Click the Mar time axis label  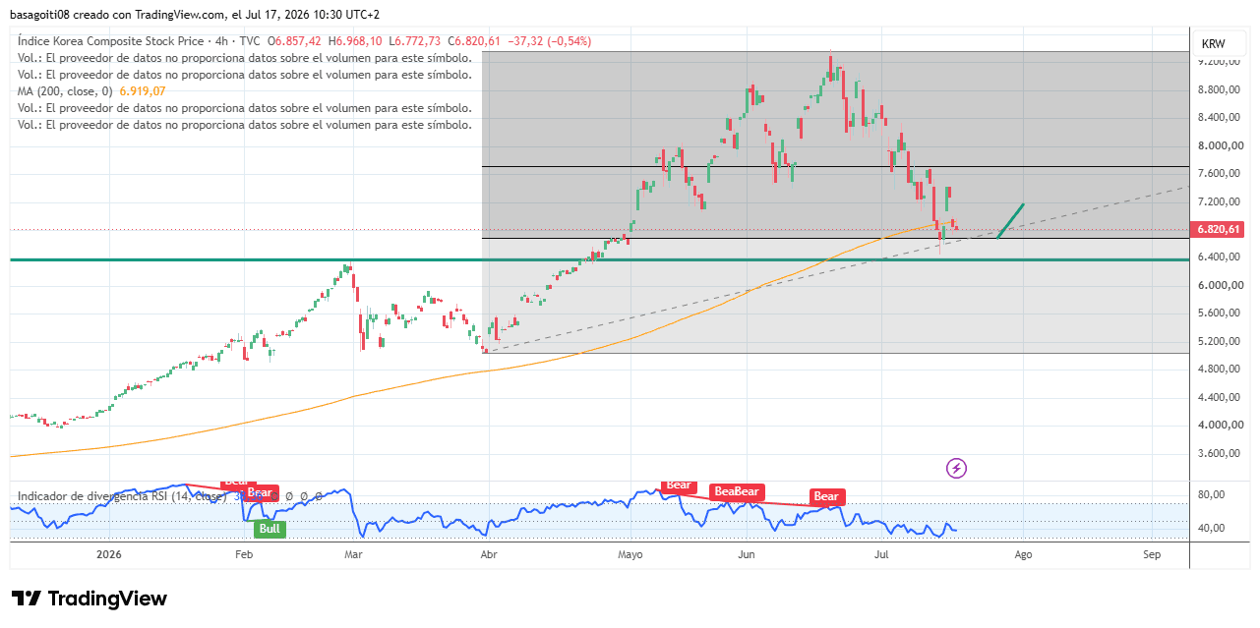pyautogui.click(x=354, y=554)
